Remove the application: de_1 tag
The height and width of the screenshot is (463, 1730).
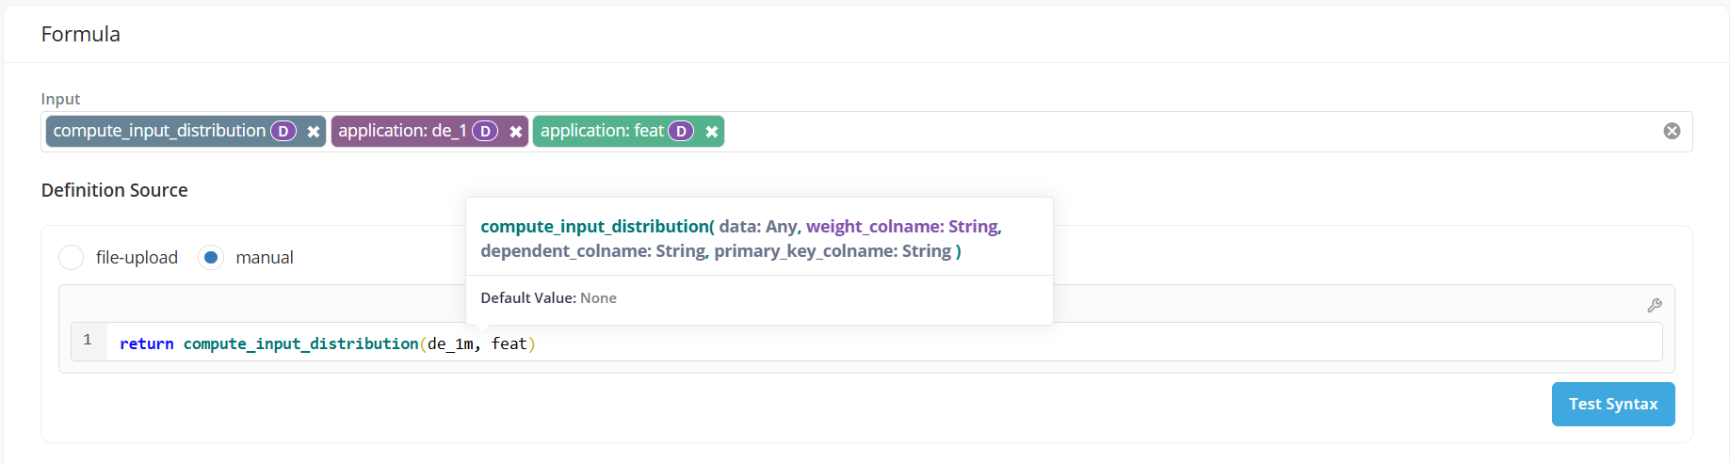515,132
